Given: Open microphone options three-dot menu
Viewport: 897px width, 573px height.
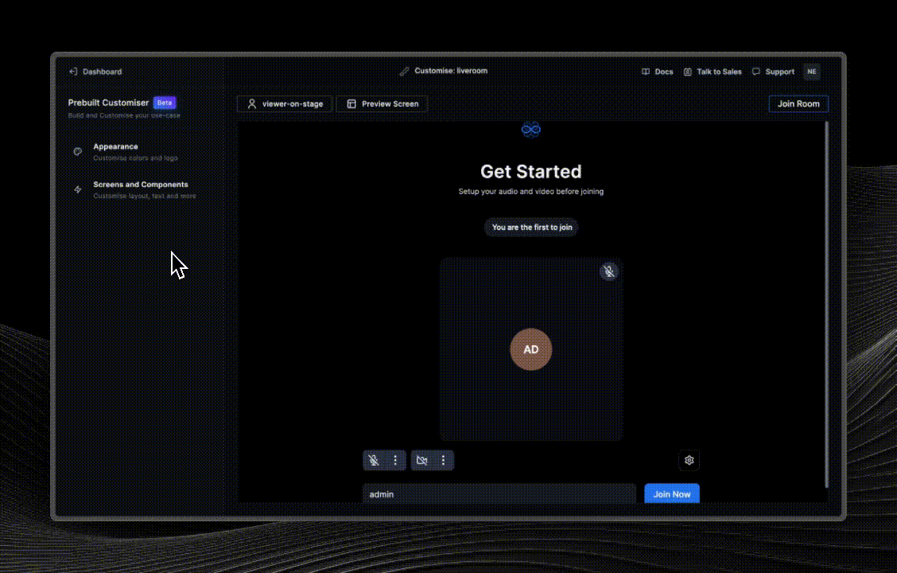Looking at the screenshot, I should tap(395, 460).
